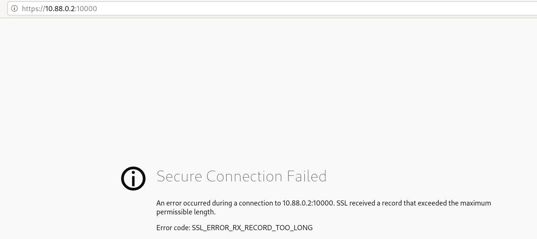The width and height of the screenshot is (537, 239).
Task: Click blank page area left of info icon
Action: pyautogui.click(x=56, y=178)
